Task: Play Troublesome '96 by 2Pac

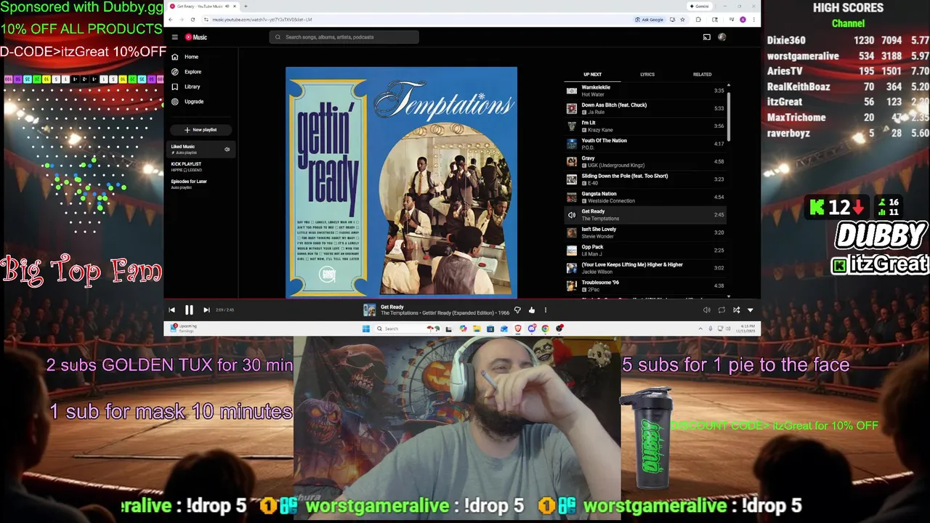Action: pyautogui.click(x=645, y=285)
